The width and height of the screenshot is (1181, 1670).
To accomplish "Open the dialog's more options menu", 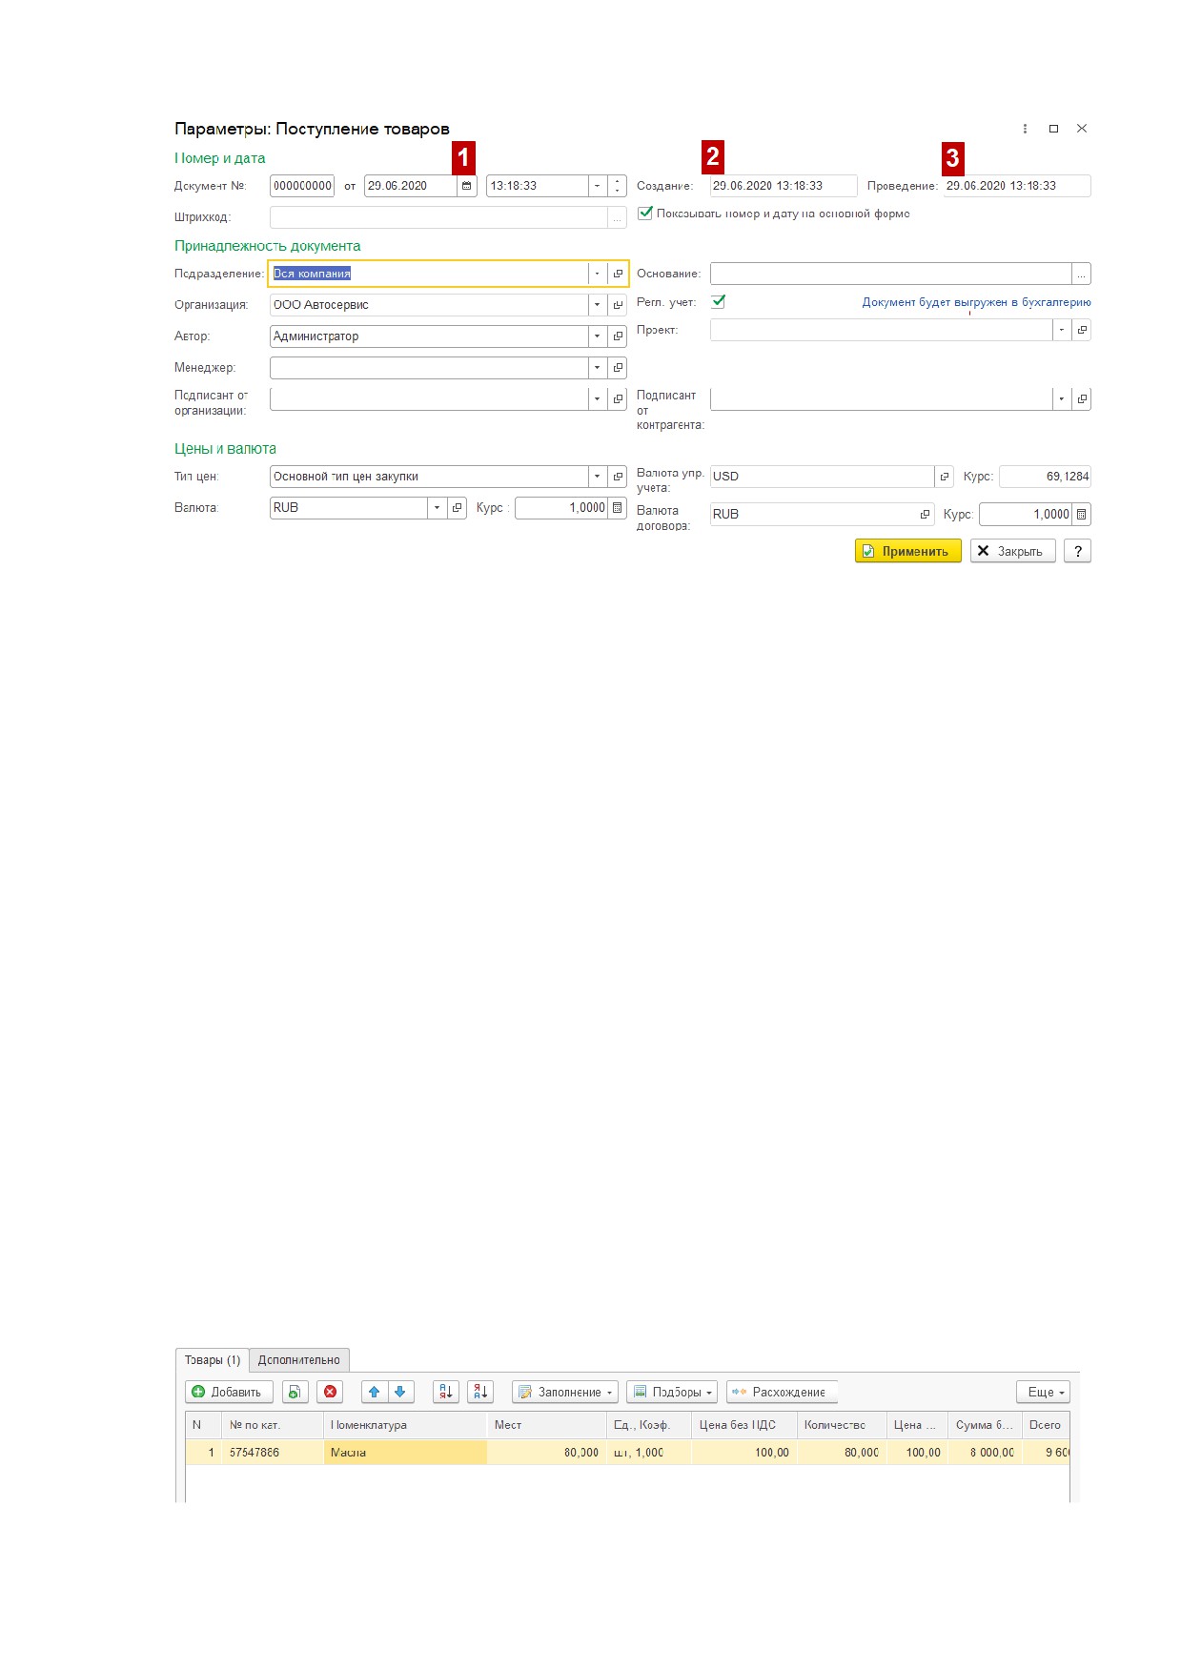I will click(1025, 129).
